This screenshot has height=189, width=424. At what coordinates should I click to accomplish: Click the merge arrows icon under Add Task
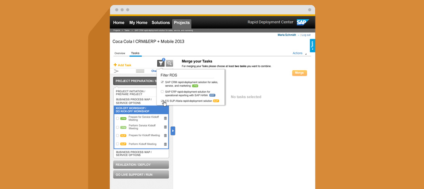click(116, 71)
